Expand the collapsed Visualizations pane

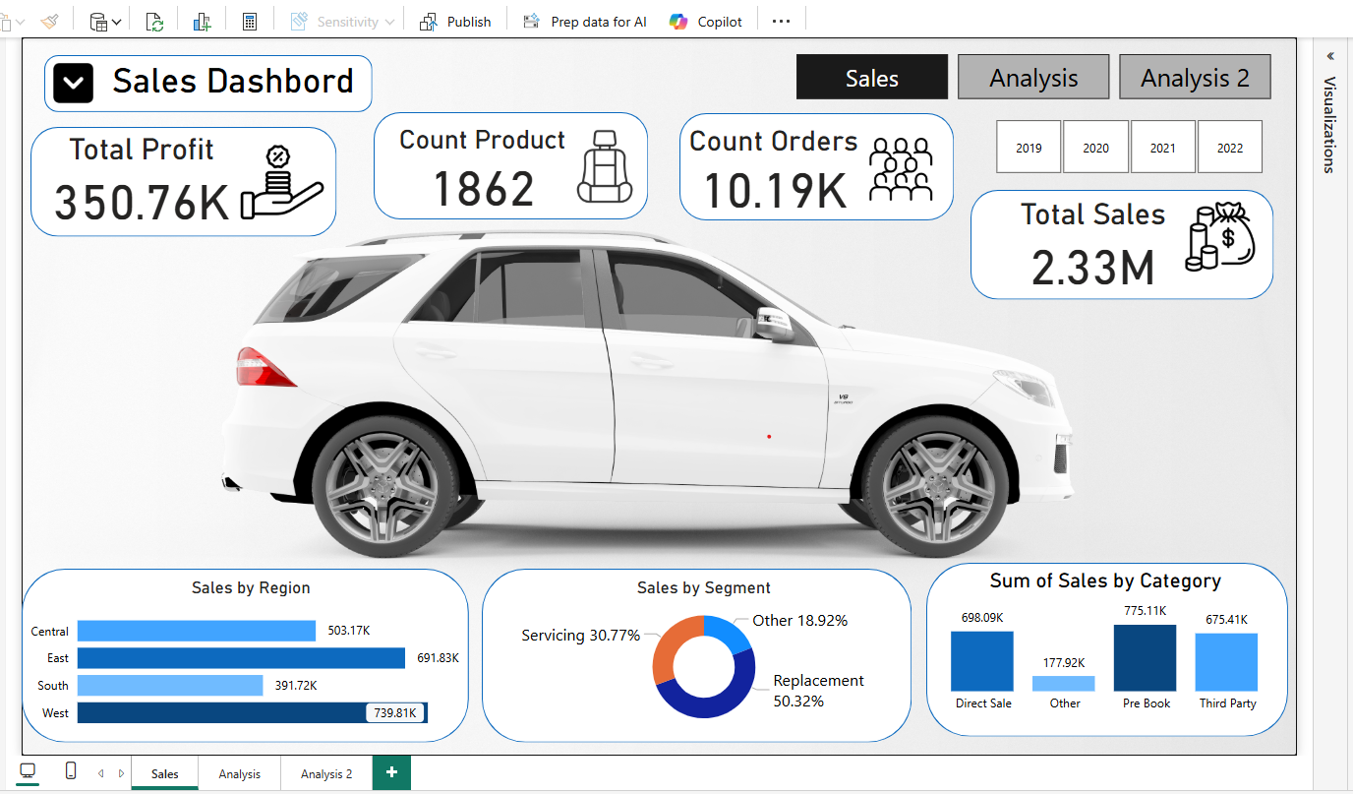1330,56
